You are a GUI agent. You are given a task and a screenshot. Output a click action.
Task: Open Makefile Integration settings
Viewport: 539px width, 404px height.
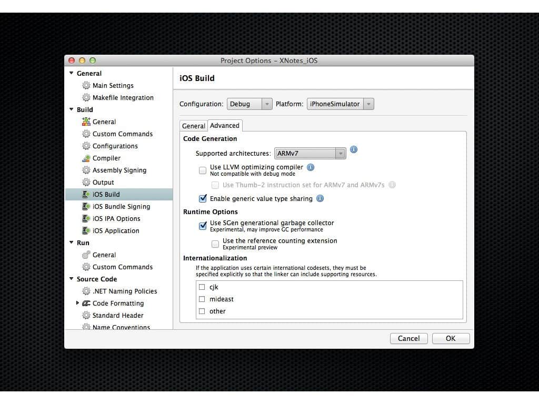coord(123,97)
